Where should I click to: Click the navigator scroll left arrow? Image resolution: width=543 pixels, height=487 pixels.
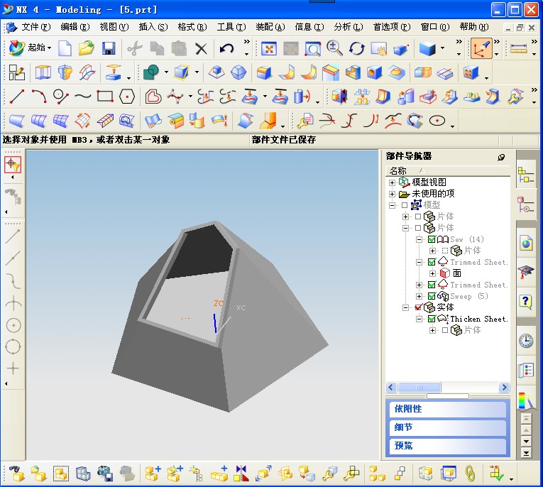coord(391,387)
